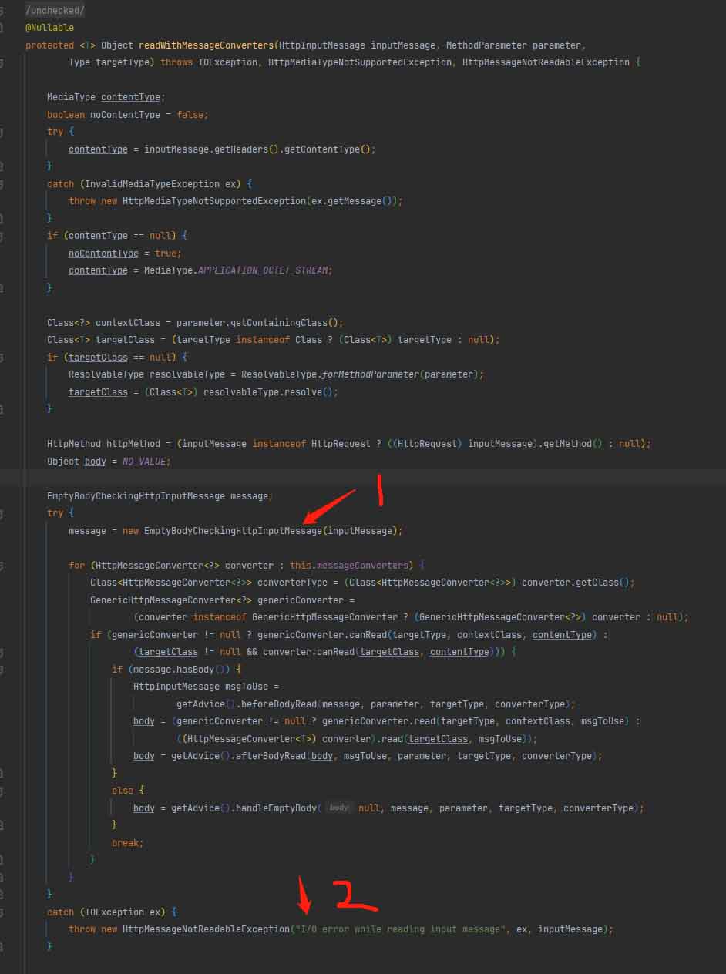726x974 pixels.
Task: Click the else keyword
Action: (123, 791)
